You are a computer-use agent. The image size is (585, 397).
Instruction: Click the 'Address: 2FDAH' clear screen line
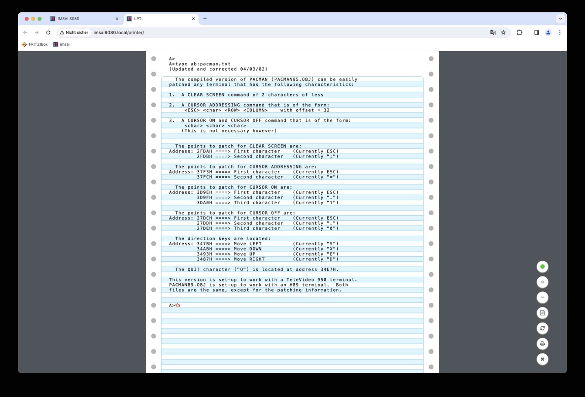[254, 151]
